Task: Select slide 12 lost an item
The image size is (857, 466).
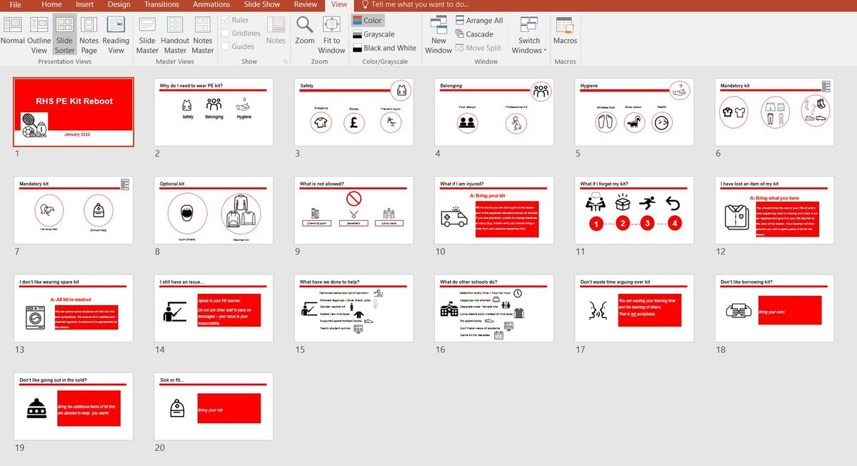Action: click(774, 210)
